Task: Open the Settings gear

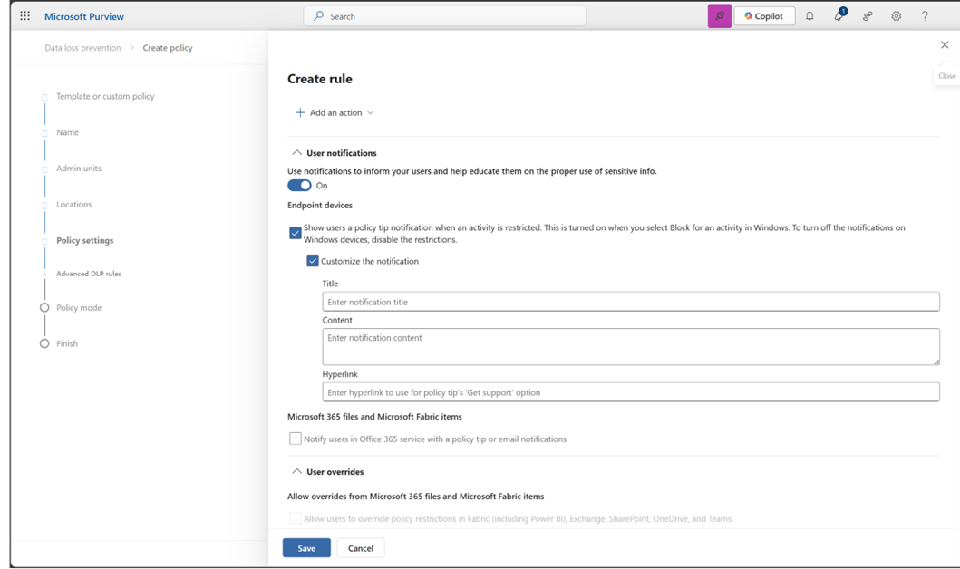Action: pyautogui.click(x=896, y=15)
